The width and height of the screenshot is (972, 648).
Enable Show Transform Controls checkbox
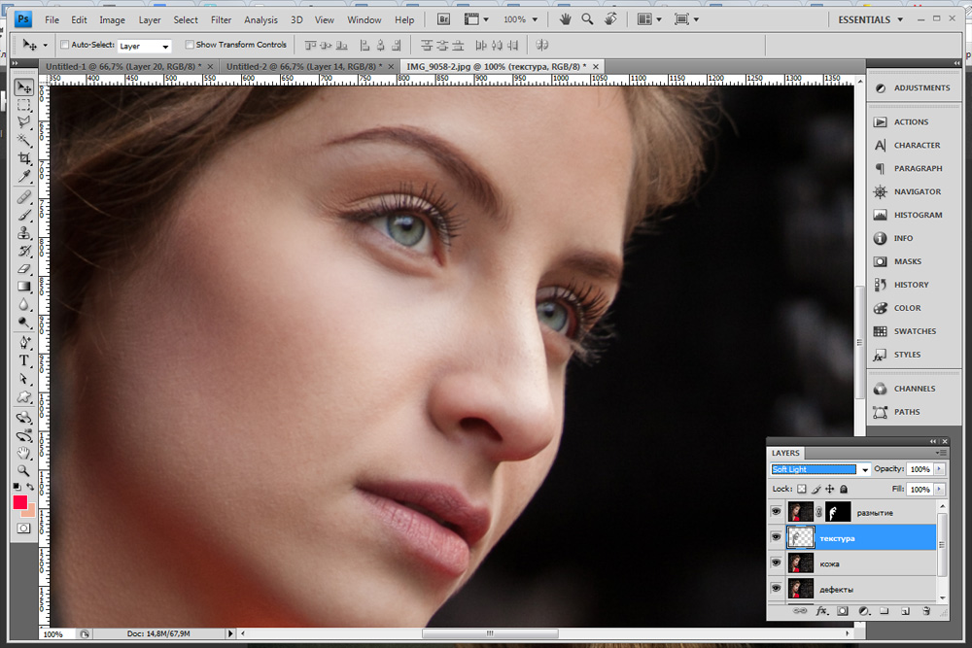point(190,45)
